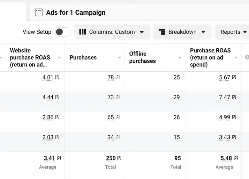The width and height of the screenshot is (249, 179).
Task: Open the Breakdown dropdown
Action: (x=182, y=32)
